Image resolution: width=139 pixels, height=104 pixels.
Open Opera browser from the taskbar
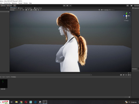(x=26, y=102)
